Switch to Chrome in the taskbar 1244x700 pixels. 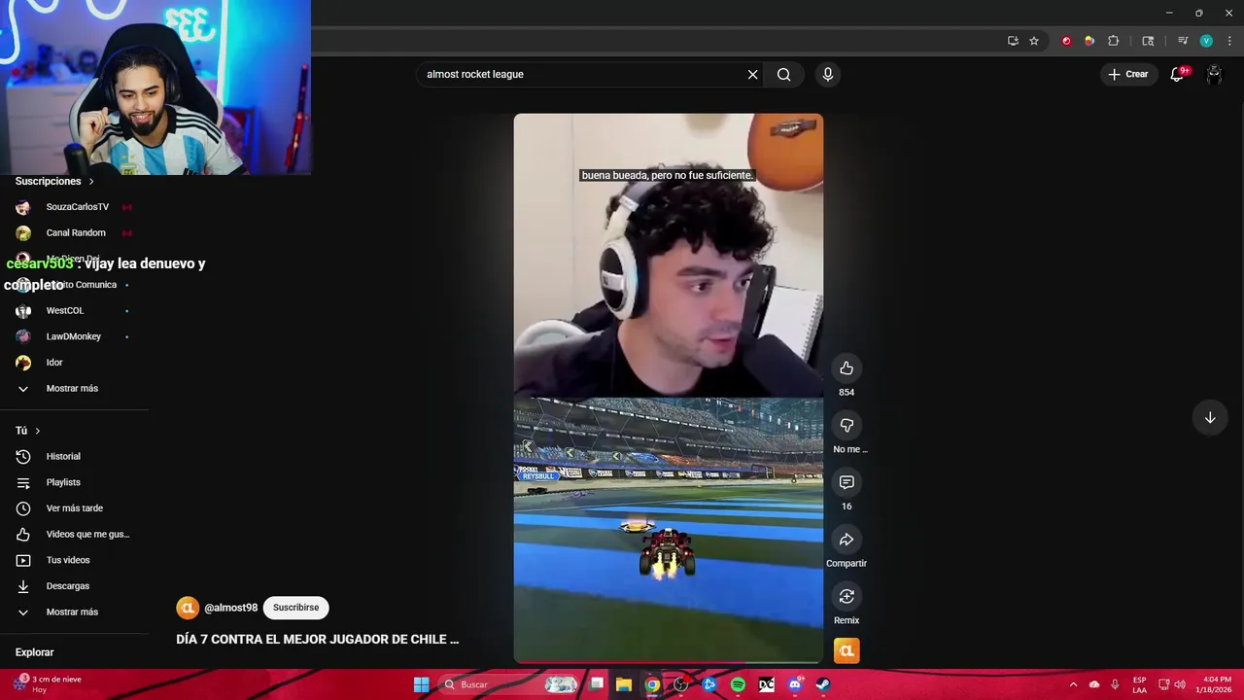(652, 684)
